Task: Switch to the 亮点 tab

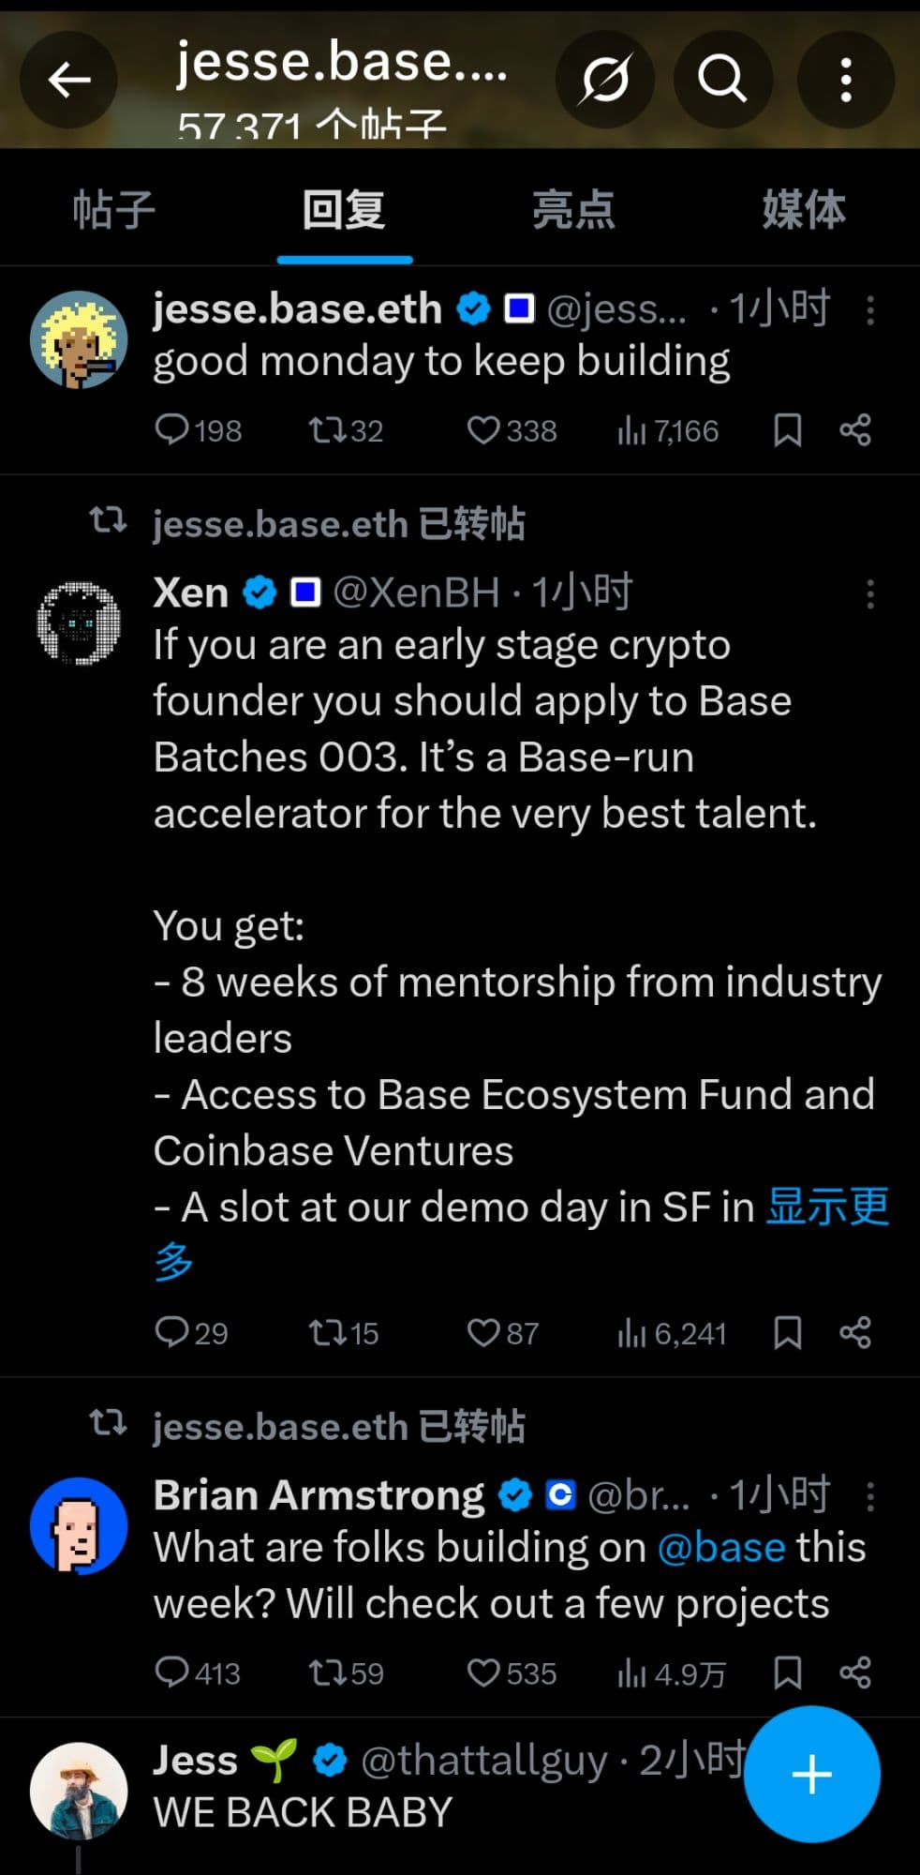Action: (573, 209)
